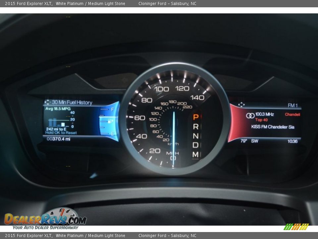Click the Sirius double-circle radio icon
This screenshot has height=239, width=318.
[250, 115]
